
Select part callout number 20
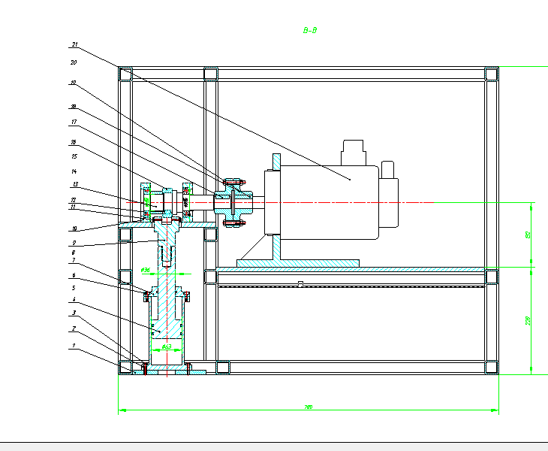(74, 62)
